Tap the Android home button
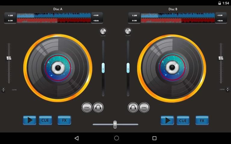The image size is (231, 144). [x=116, y=138]
